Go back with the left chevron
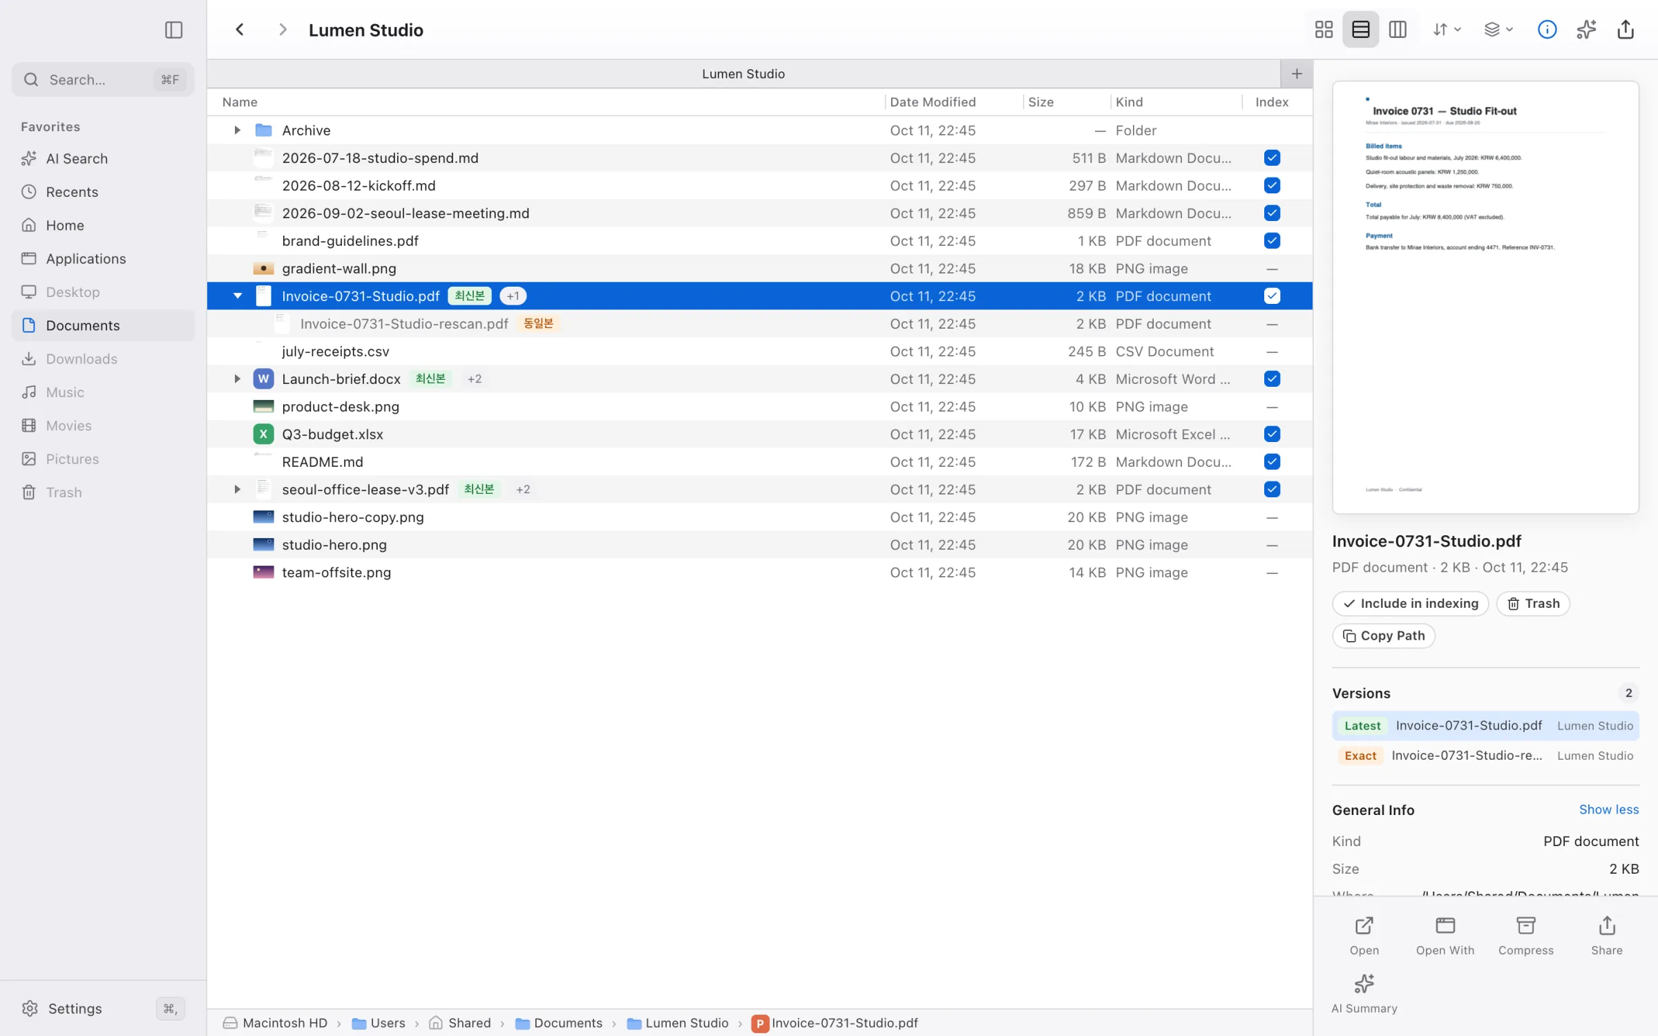 [x=240, y=30]
